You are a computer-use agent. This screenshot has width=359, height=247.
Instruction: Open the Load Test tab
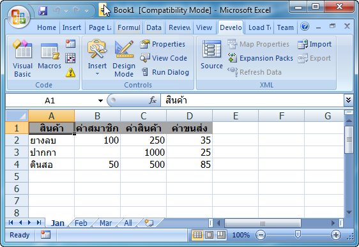[x=259, y=27]
